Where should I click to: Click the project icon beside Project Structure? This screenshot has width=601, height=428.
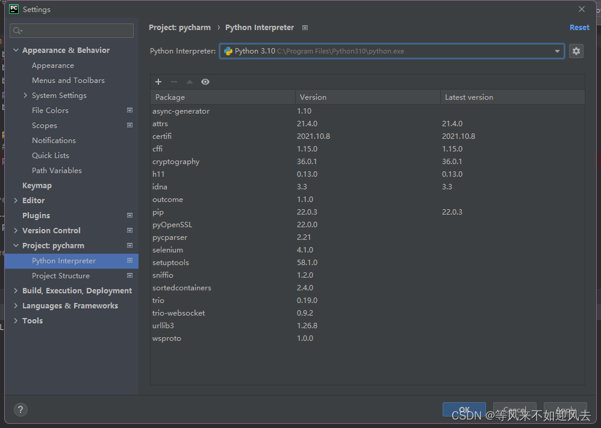(129, 275)
